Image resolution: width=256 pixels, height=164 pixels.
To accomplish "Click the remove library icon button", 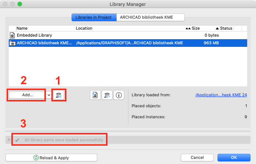I will point(59,95).
